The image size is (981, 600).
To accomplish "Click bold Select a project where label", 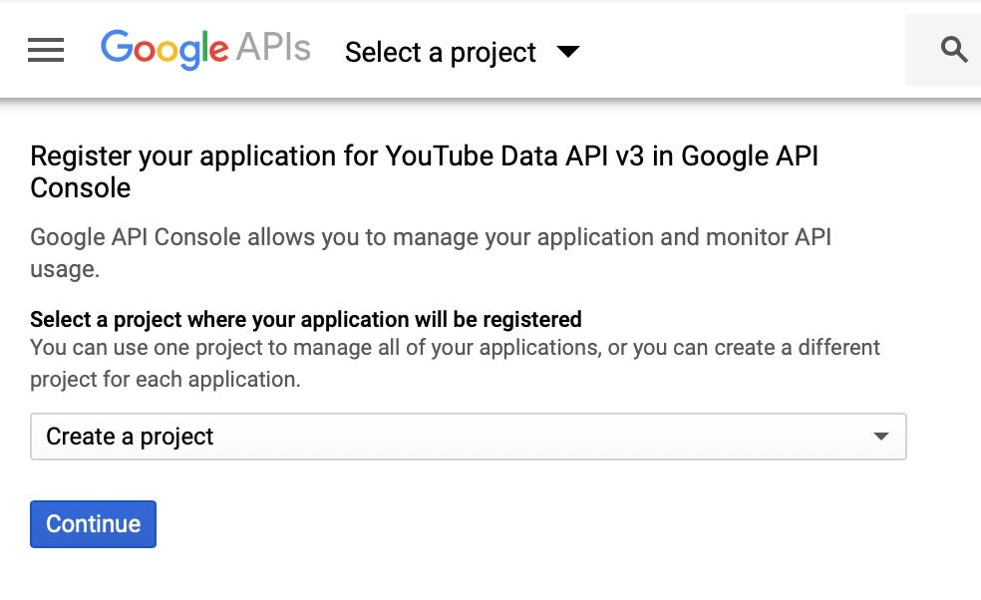I will 306,319.
